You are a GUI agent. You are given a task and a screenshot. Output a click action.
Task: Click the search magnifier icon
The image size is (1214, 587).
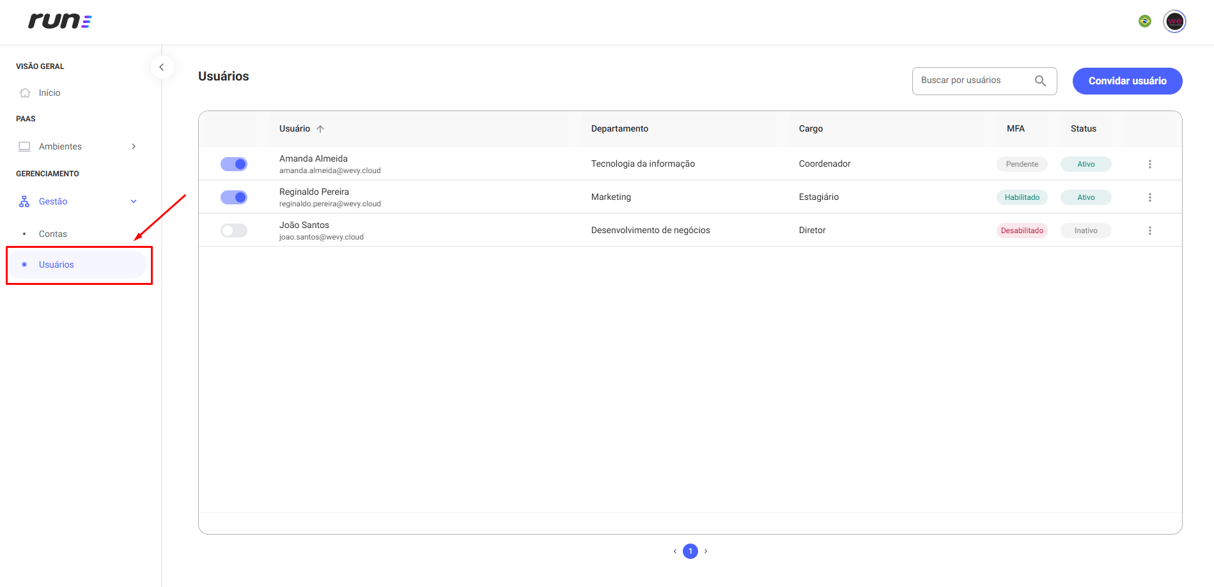click(x=1040, y=80)
